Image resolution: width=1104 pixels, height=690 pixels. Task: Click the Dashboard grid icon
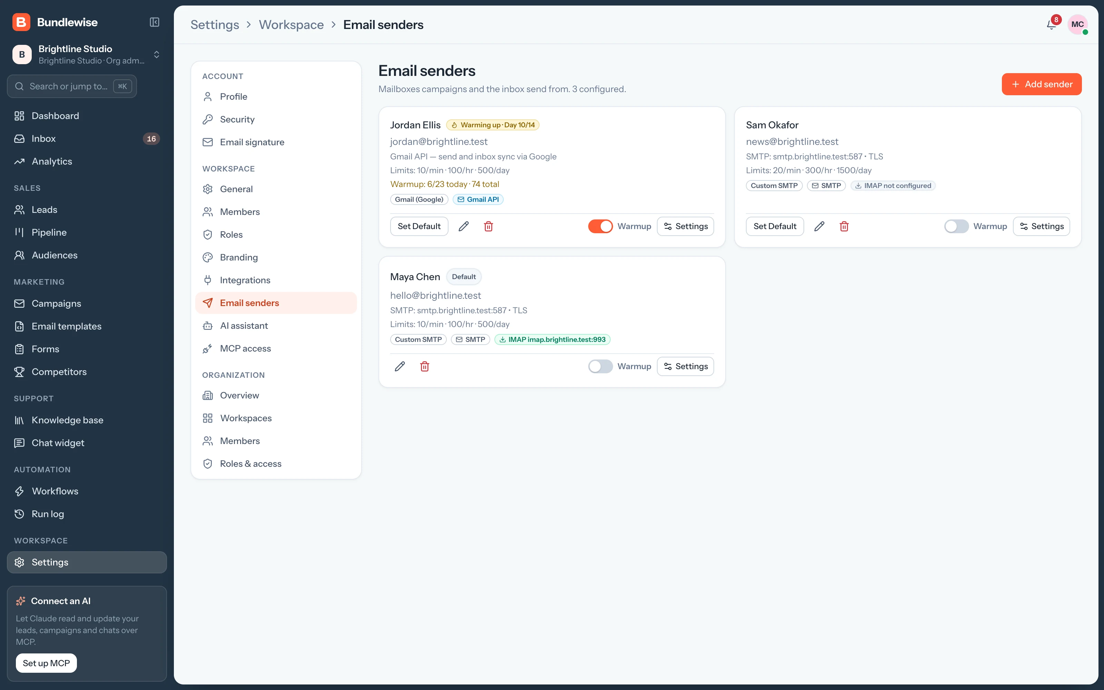point(19,116)
